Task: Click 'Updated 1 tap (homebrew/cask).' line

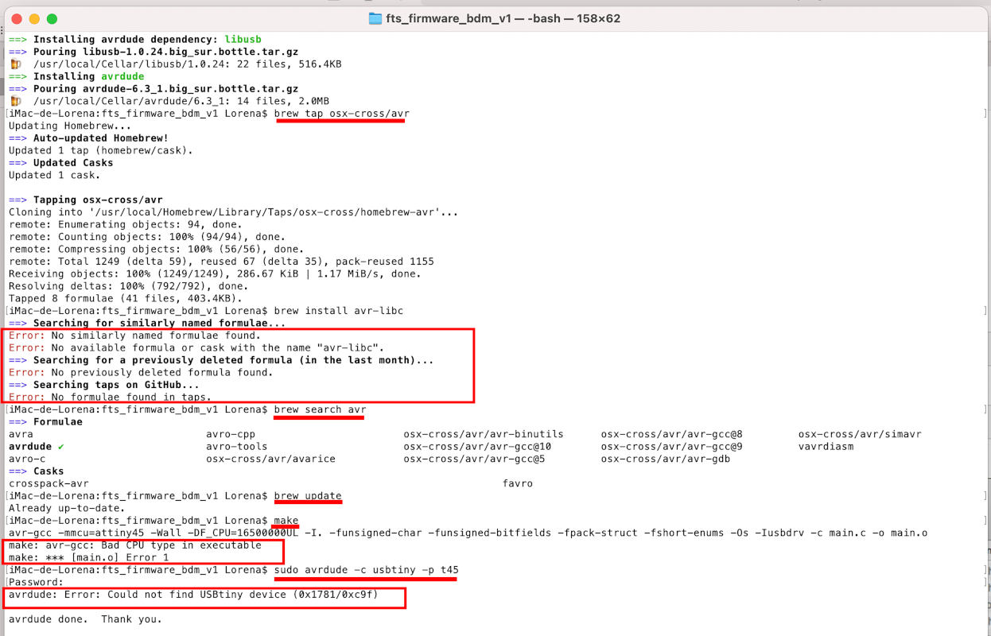Action: coord(101,150)
